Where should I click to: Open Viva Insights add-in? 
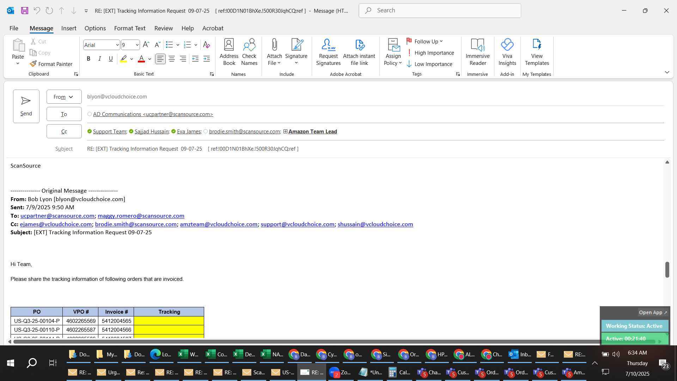[507, 52]
